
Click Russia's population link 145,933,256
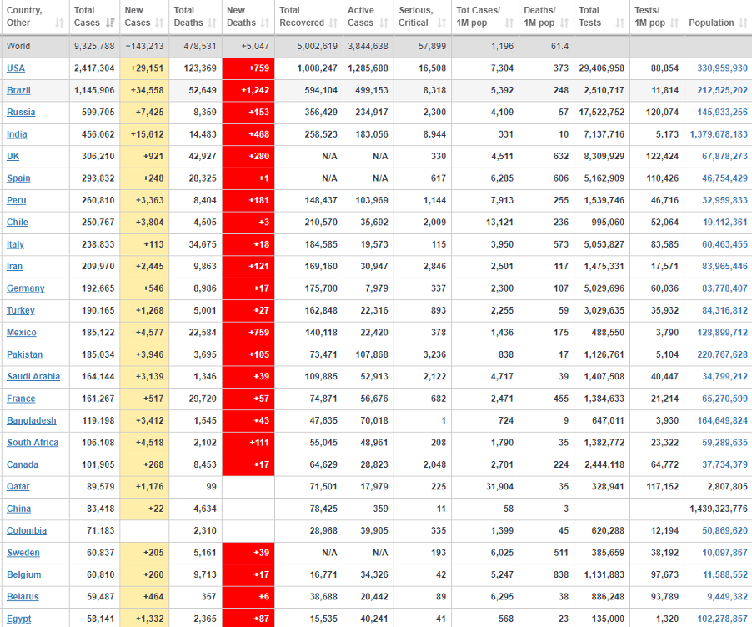[722, 113]
